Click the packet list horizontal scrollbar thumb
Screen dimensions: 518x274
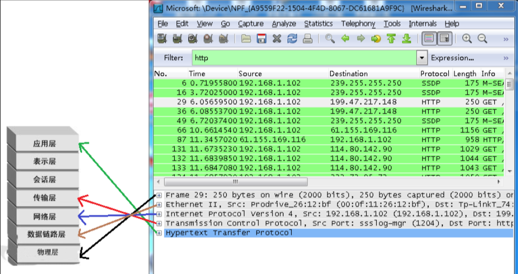[x=236, y=182]
